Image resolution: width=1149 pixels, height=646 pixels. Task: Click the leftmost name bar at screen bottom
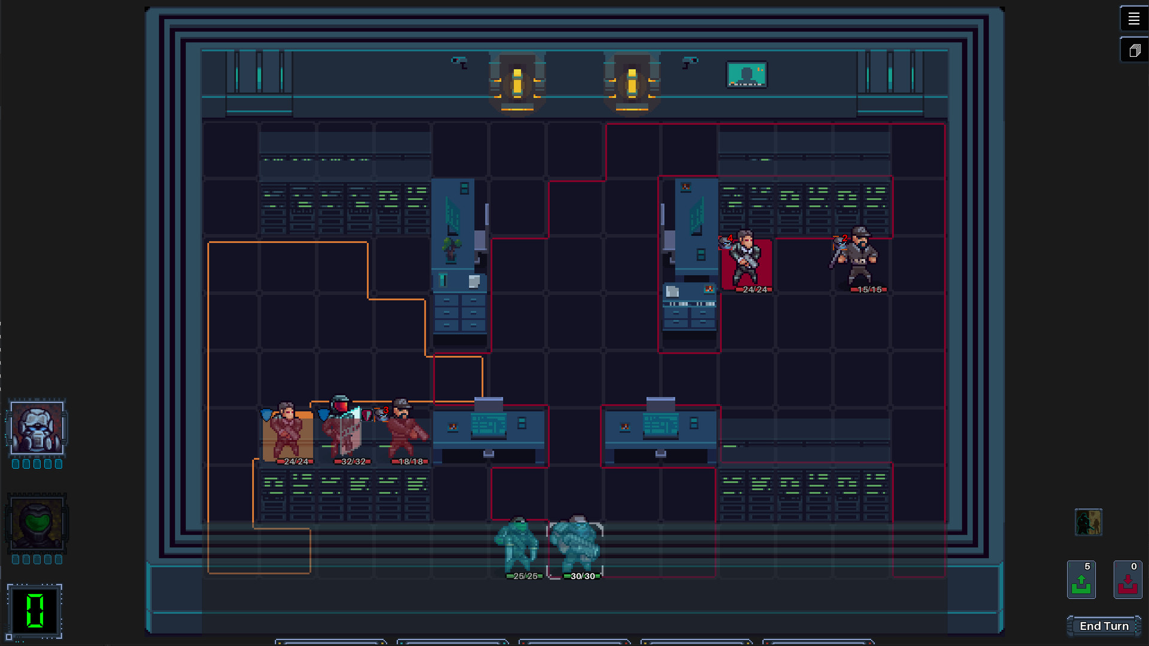tap(331, 643)
